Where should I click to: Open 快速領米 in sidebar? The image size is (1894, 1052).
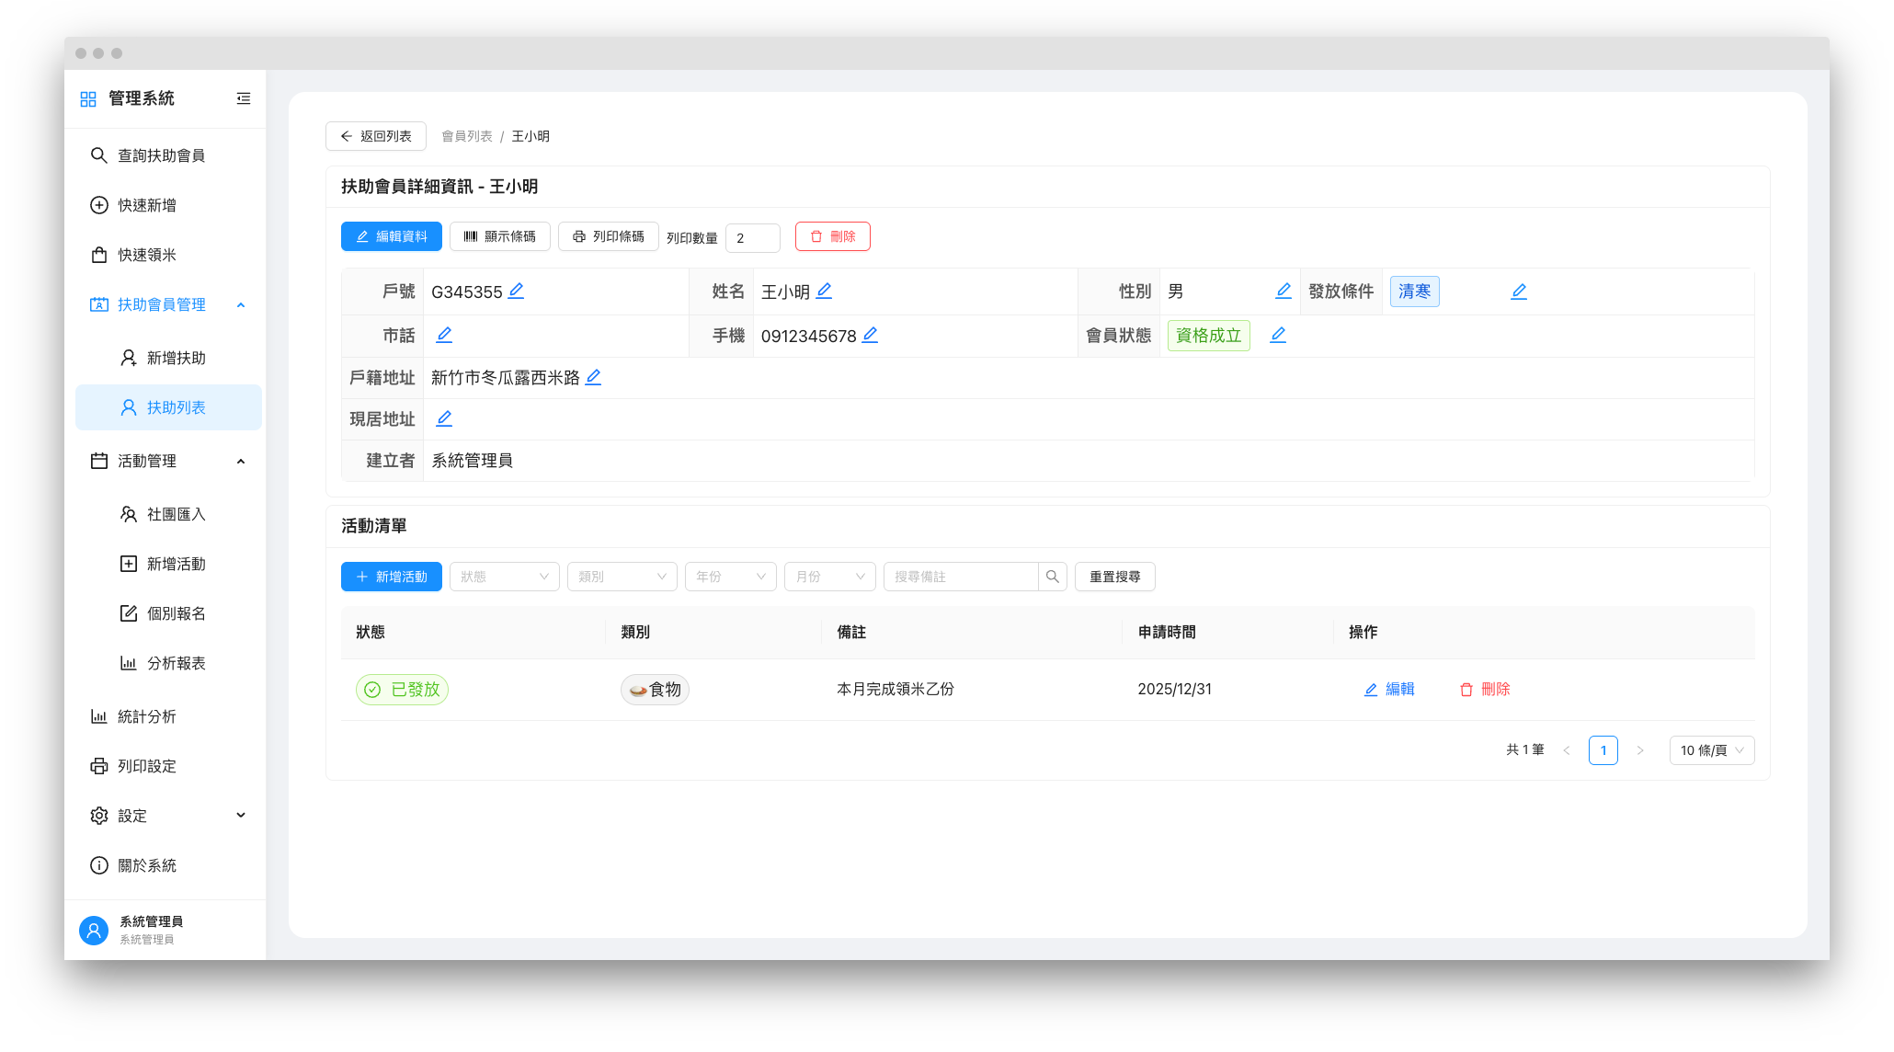(x=147, y=255)
